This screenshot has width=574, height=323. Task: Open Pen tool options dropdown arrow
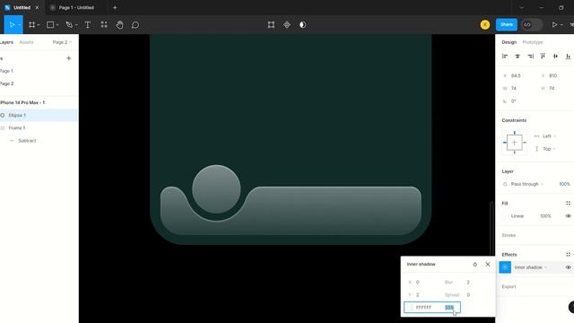(76, 25)
